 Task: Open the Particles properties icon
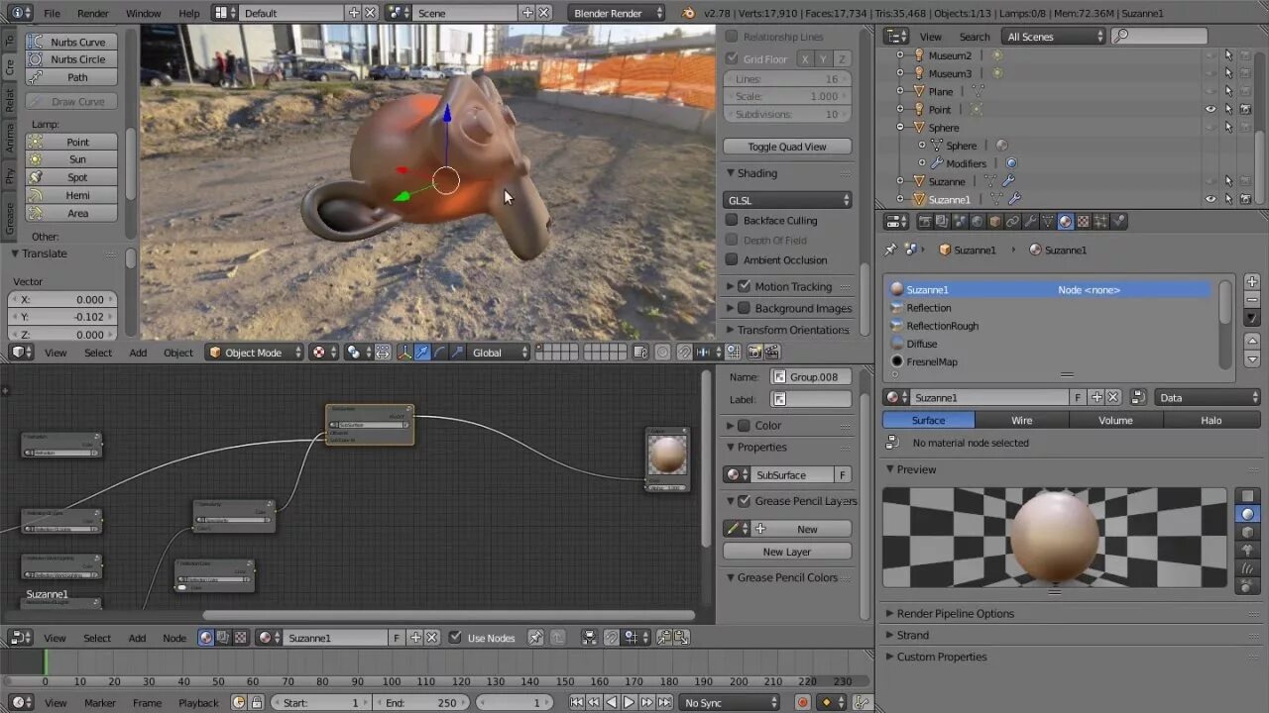(x=1100, y=222)
